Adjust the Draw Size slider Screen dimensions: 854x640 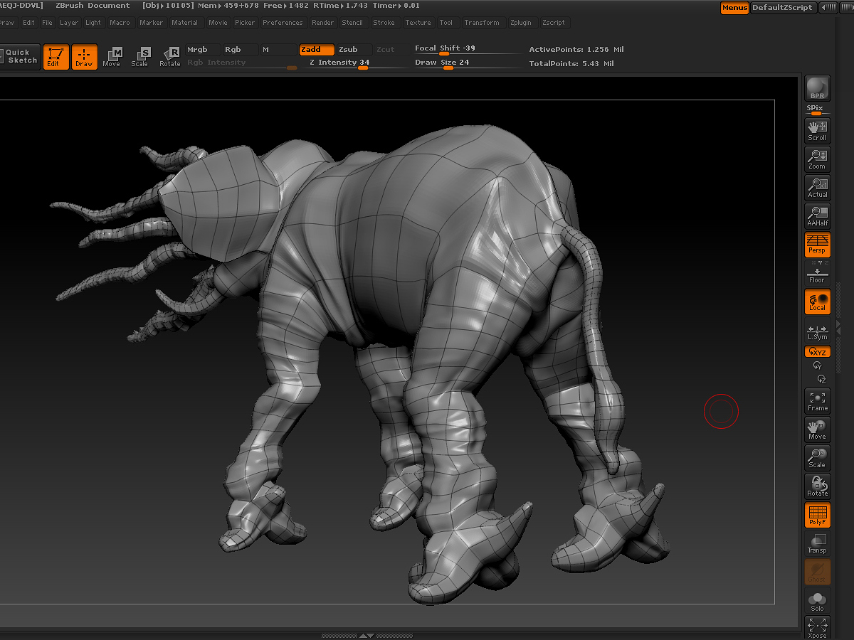(x=467, y=63)
